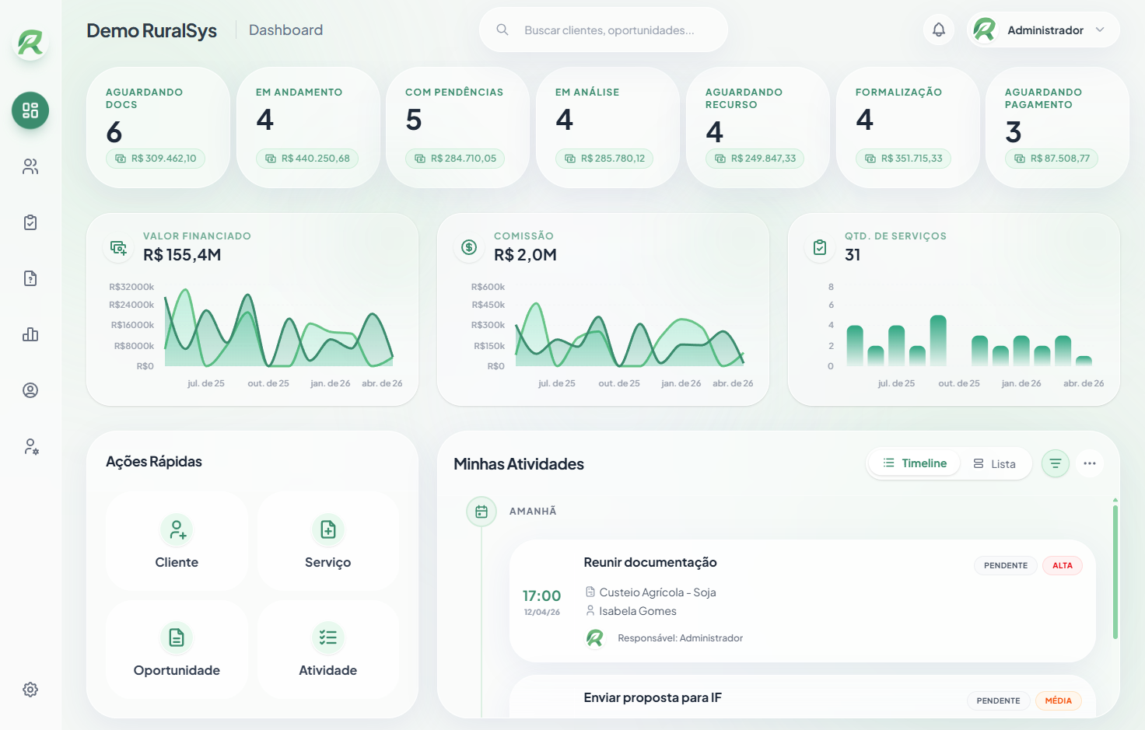Viewport: 1145px width, 730px height.
Task: Select the clipboard tasks icon in the sidebar
Action: point(30,222)
